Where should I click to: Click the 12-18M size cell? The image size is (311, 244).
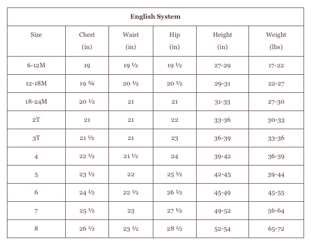click(x=36, y=83)
